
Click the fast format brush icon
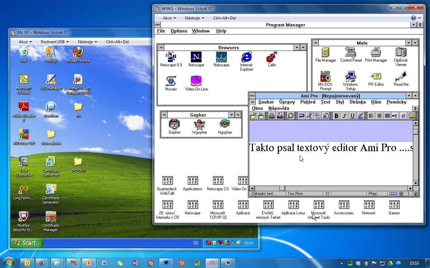pyautogui.click(x=360, y=116)
